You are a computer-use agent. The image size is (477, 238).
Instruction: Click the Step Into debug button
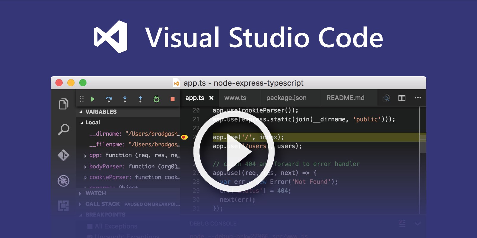coord(125,99)
